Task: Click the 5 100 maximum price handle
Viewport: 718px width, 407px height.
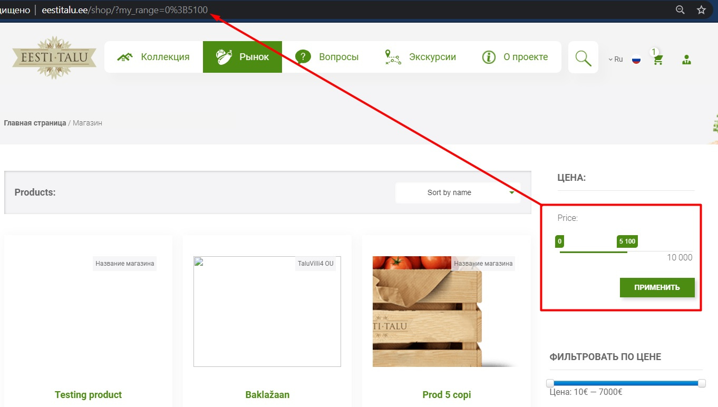Action: coord(627,241)
